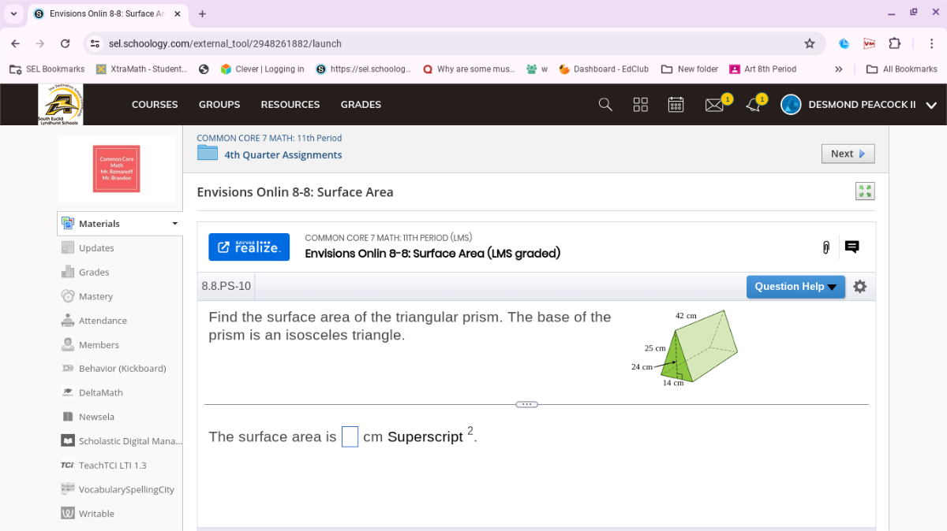Switch to the GRADES navigation item

pos(361,104)
